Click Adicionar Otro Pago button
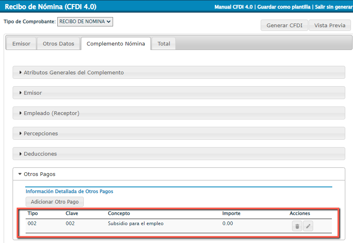Image resolution: width=353 pixels, height=243 pixels. point(54,202)
